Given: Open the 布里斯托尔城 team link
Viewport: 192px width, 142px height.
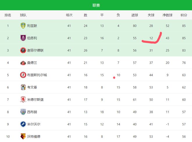Looking at the screenshot, I should click(x=37, y=75).
